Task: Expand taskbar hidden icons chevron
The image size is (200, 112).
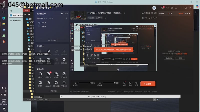Action: pos(6,88)
